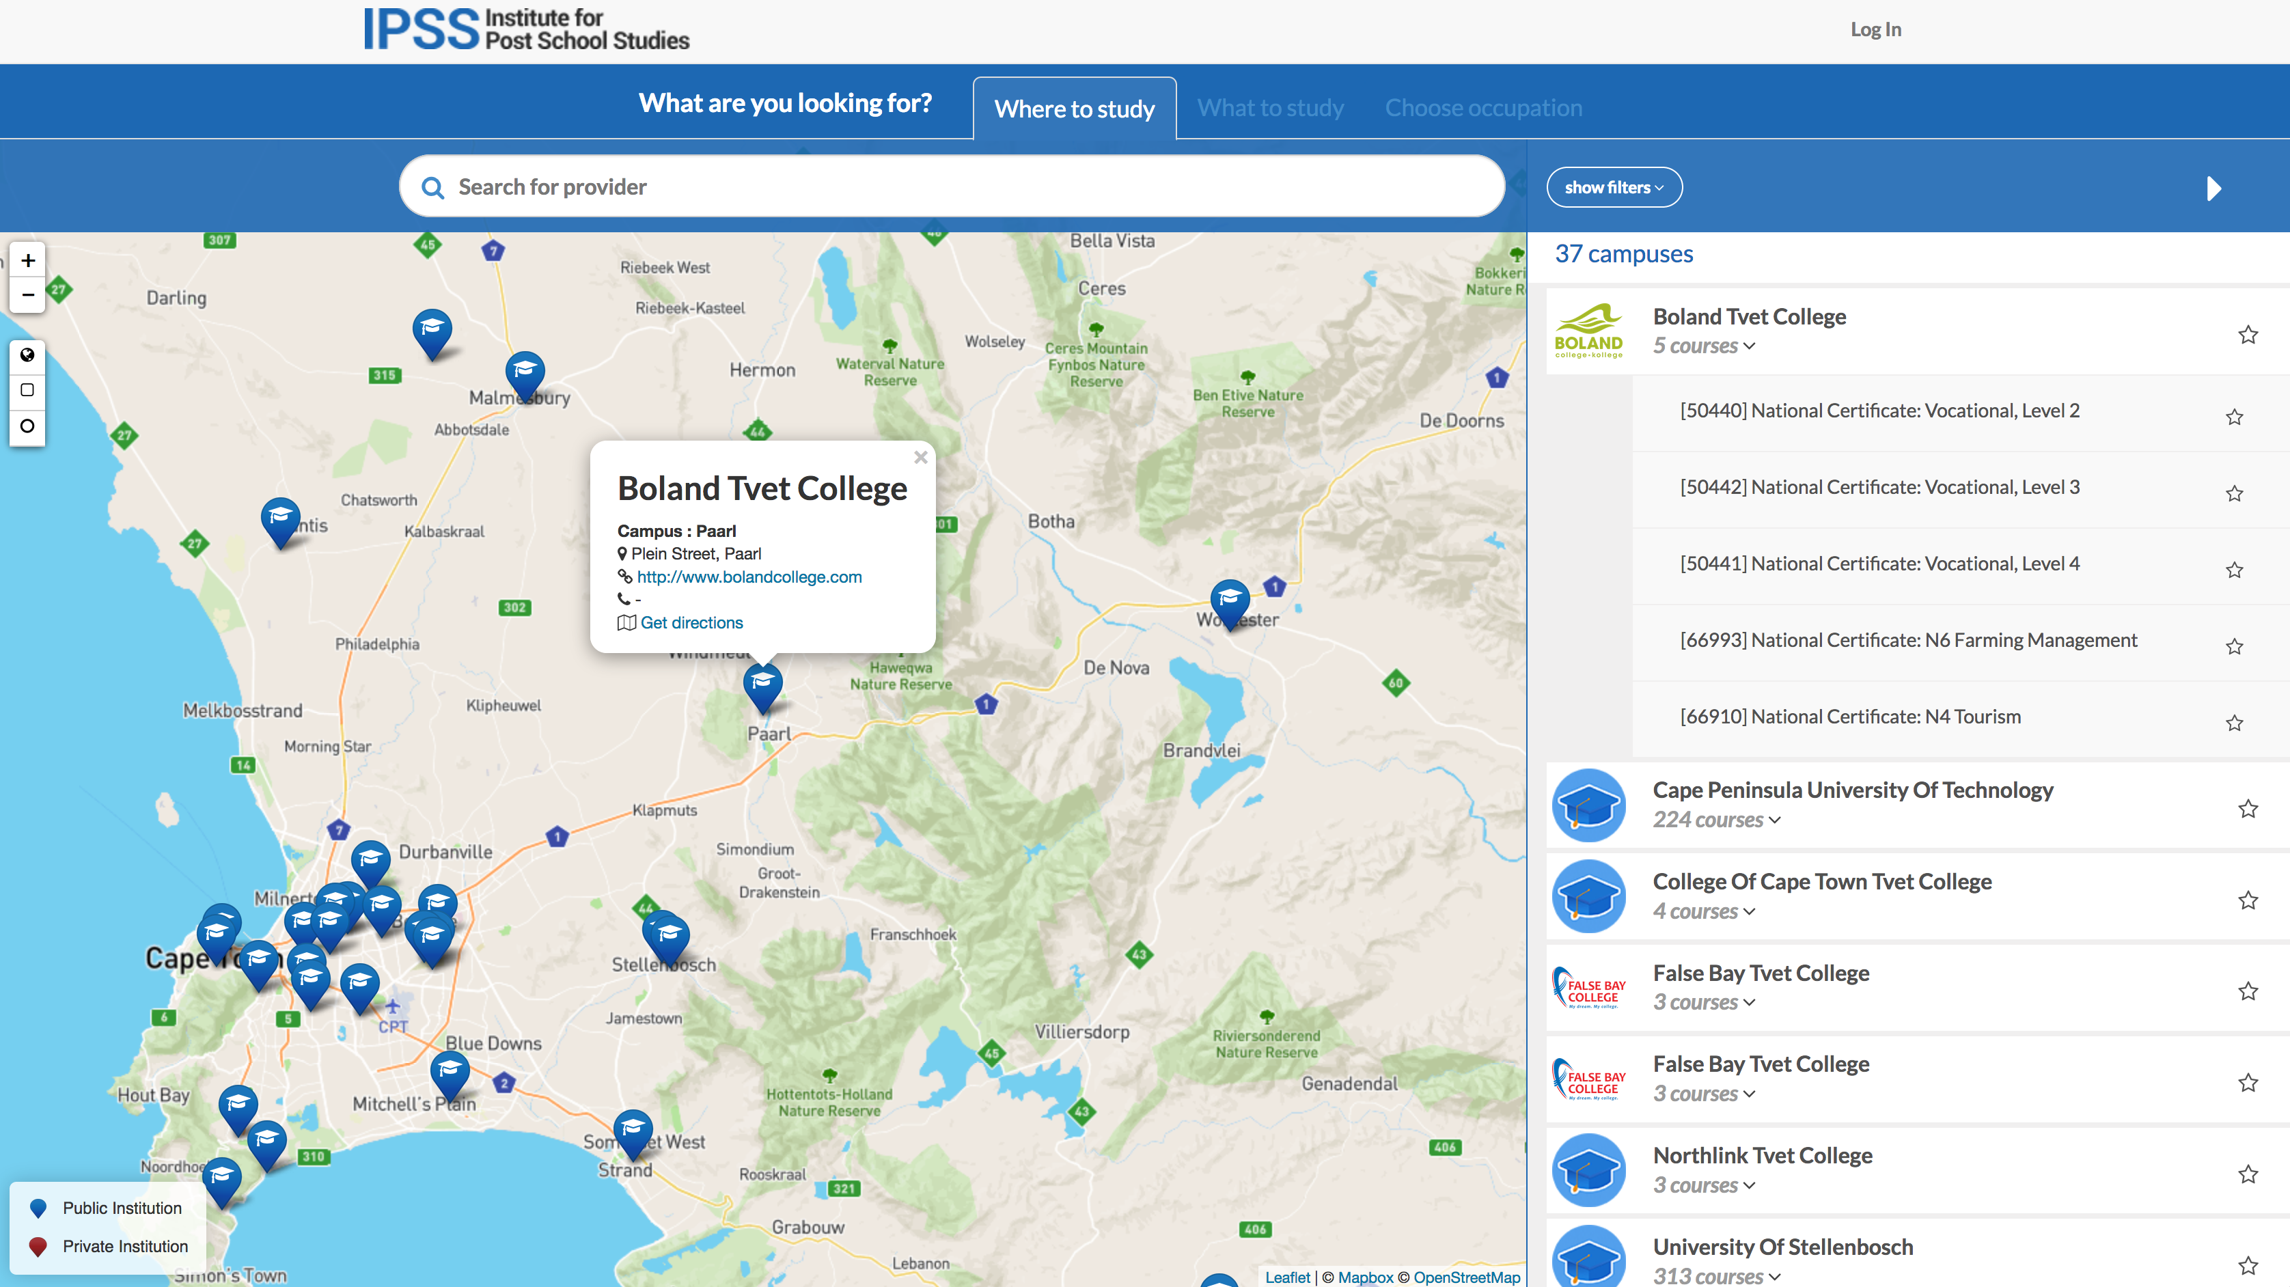Expand first False Bay 3 courses
Image resolution: width=2290 pixels, height=1287 pixels.
(x=1703, y=1001)
